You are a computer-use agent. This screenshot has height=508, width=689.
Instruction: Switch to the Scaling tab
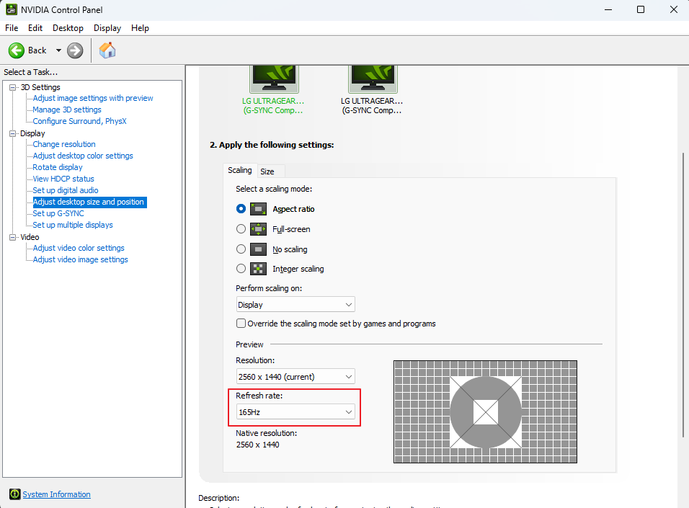point(240,170)
